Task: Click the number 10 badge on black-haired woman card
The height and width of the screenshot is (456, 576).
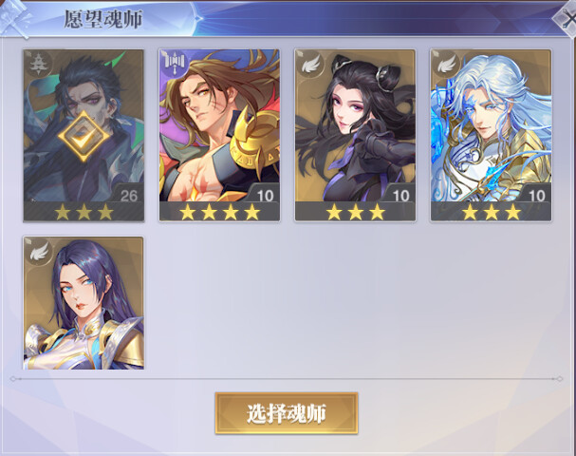Action: pyautogui.click(x=400, y=196)
